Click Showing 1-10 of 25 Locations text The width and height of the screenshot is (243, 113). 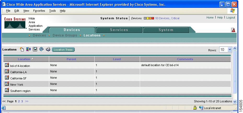213,101
